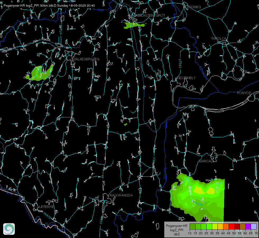The image size is (259, 238).
Task: Click the Zala river label
Action: [x=166, y=124]
